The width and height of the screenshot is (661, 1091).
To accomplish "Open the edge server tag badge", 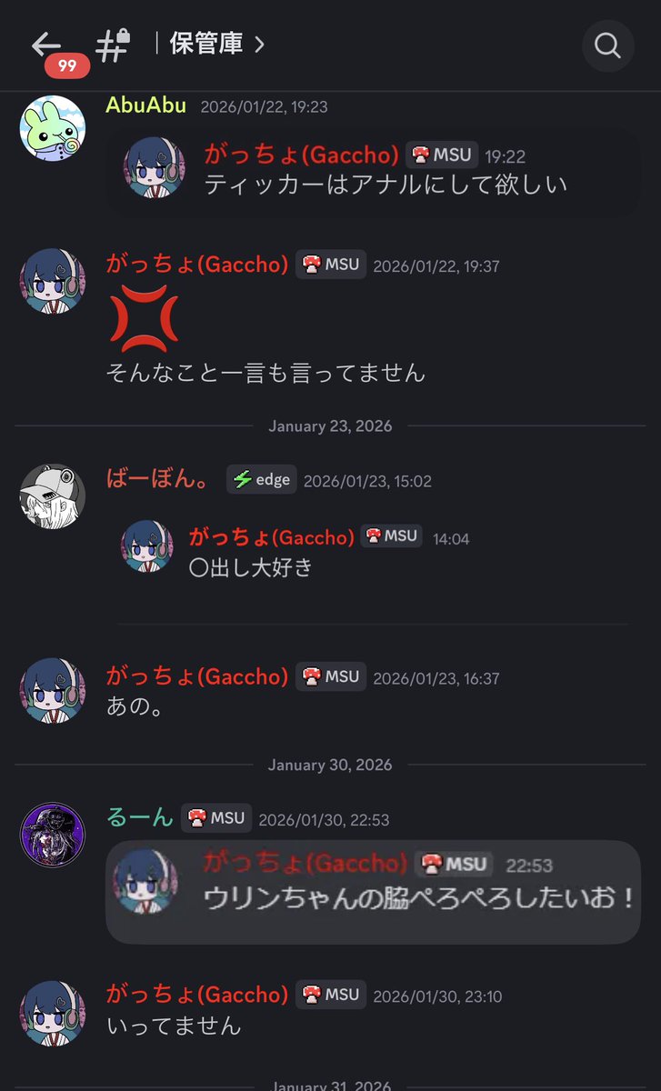I will point(261,480).
